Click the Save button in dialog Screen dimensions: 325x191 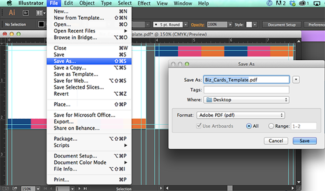[304, 141]
